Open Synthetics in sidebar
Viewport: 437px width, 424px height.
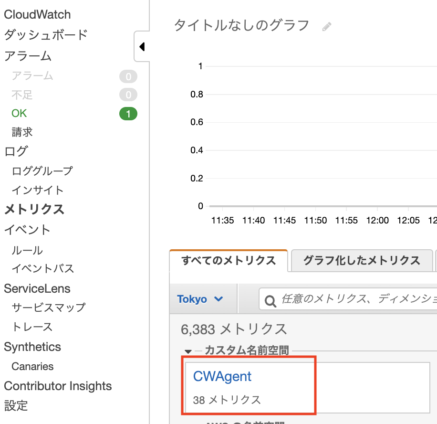click(32, 347)
